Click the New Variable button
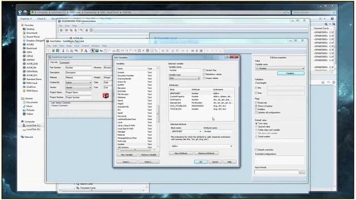Viewport: 356px width, 200px height. [x=127, y=154]
